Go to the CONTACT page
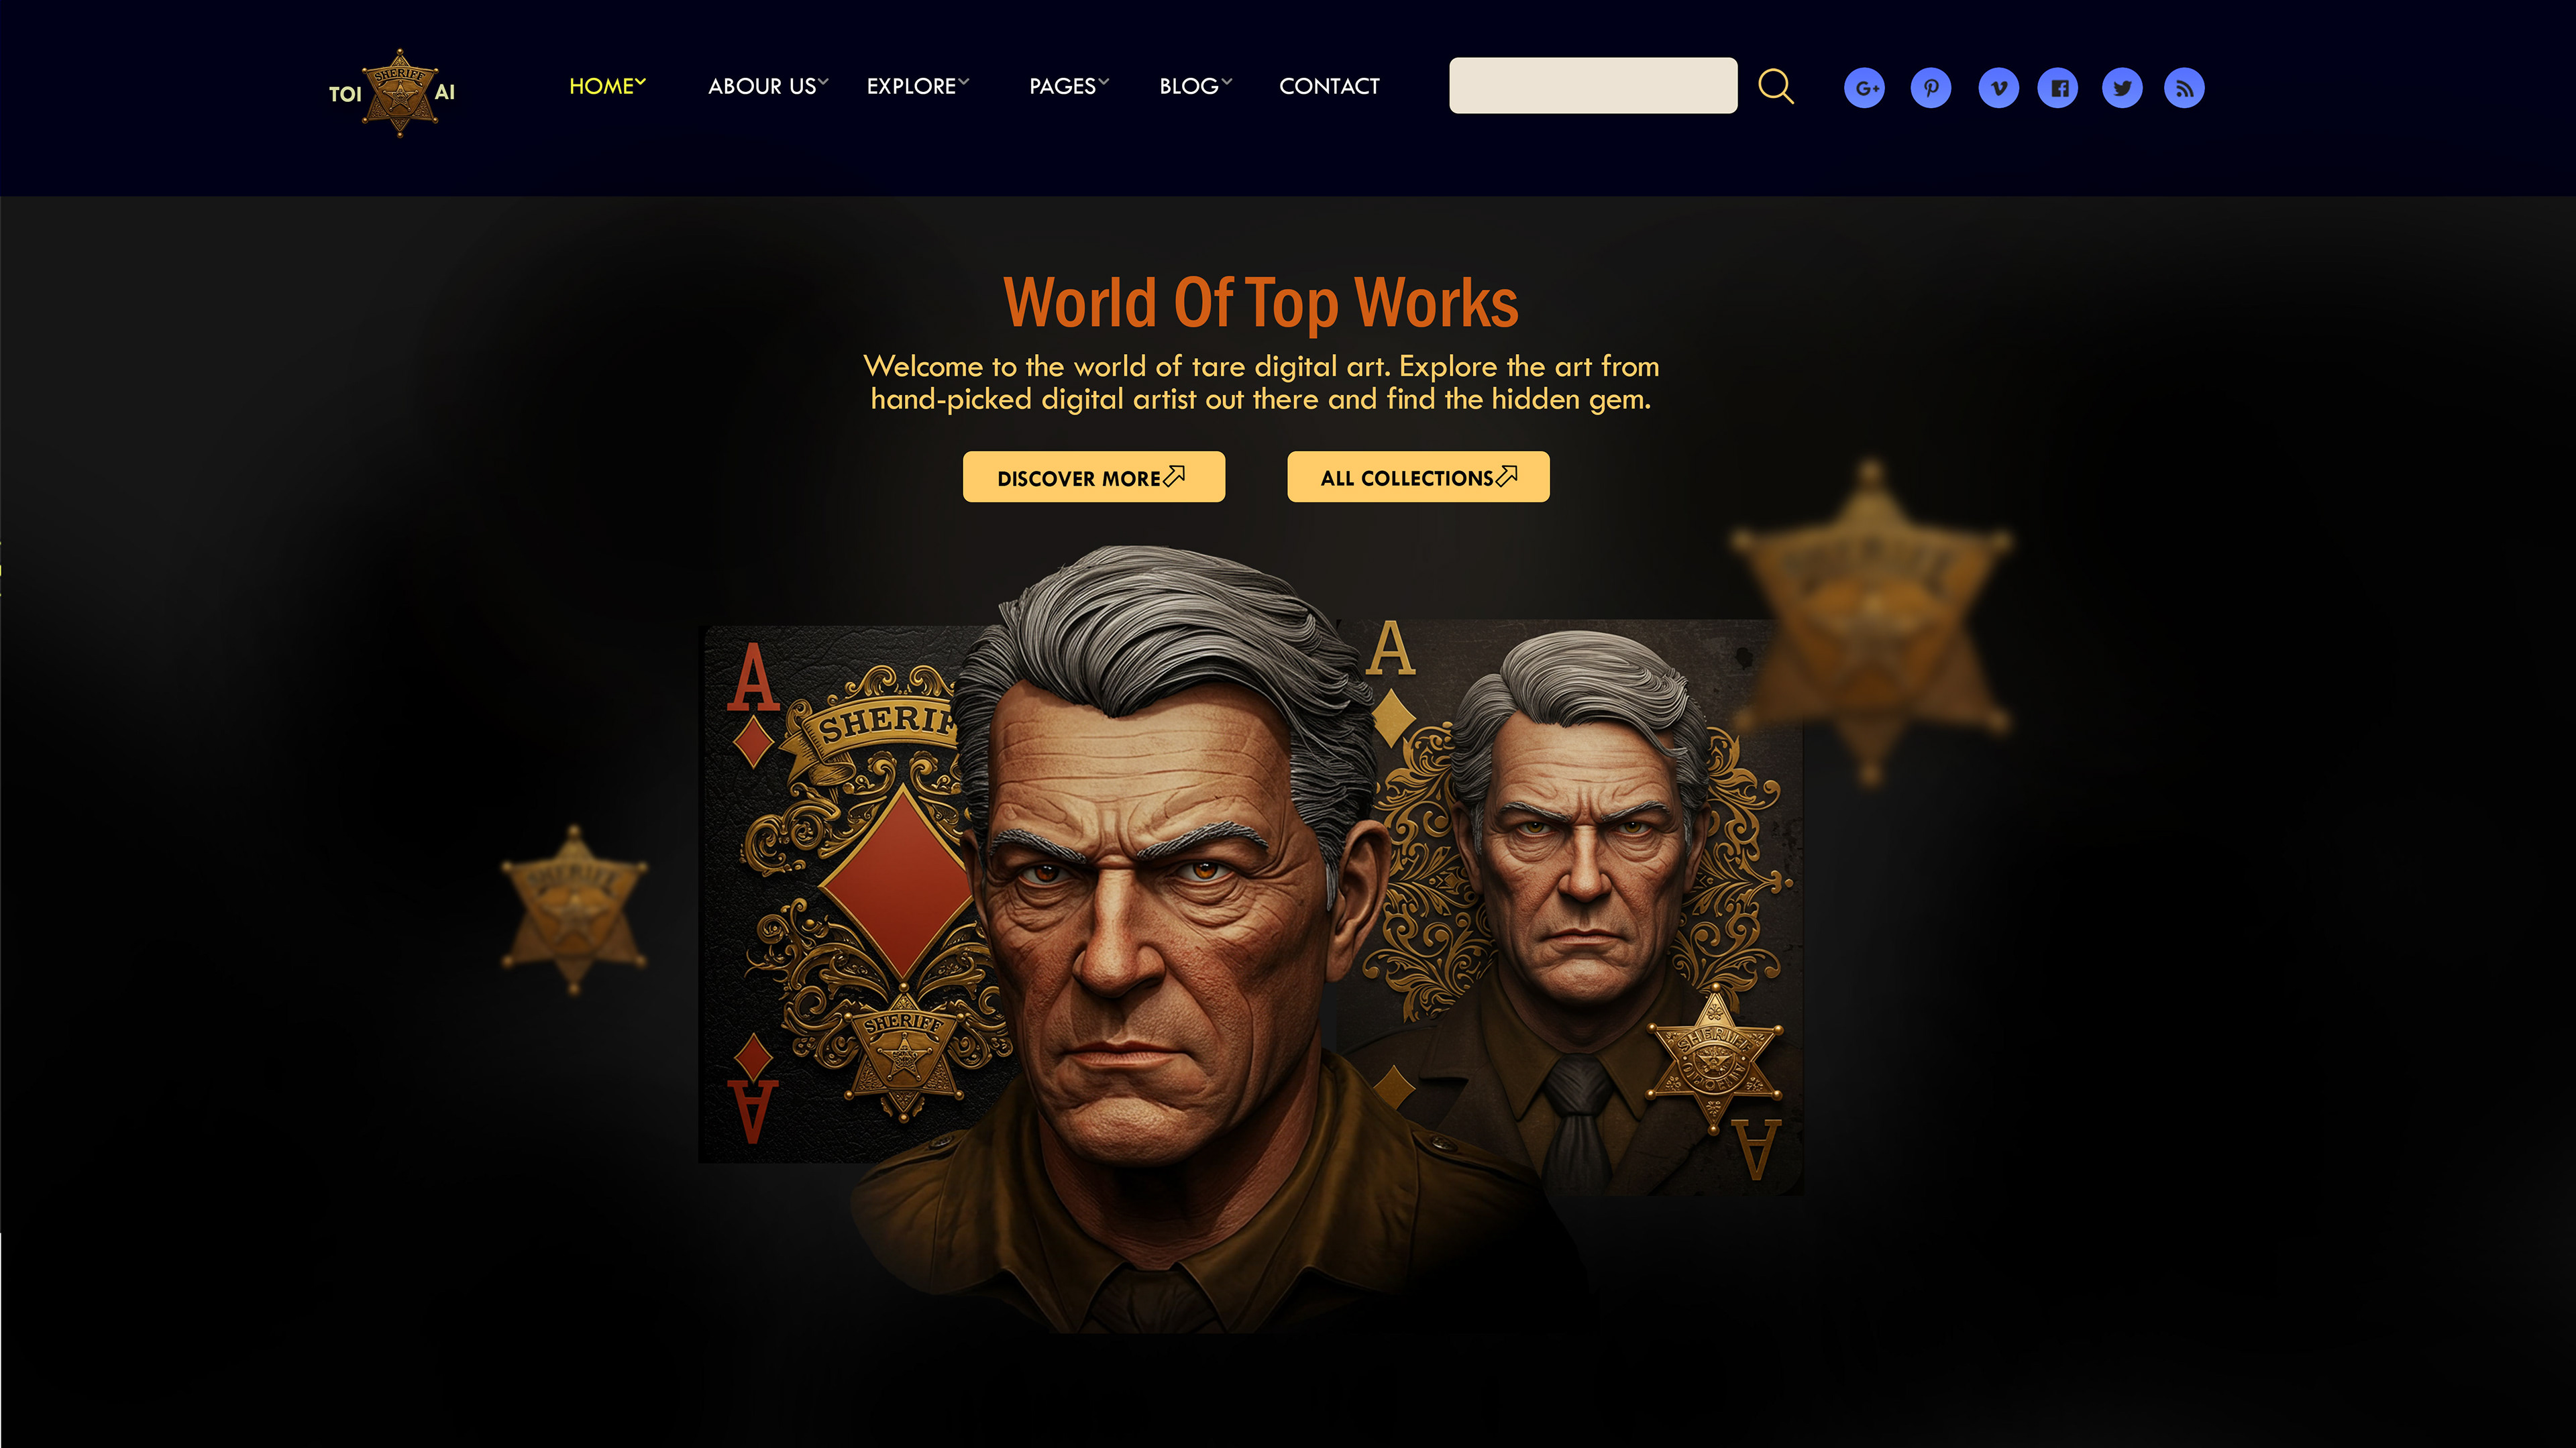 [1329, 86]
